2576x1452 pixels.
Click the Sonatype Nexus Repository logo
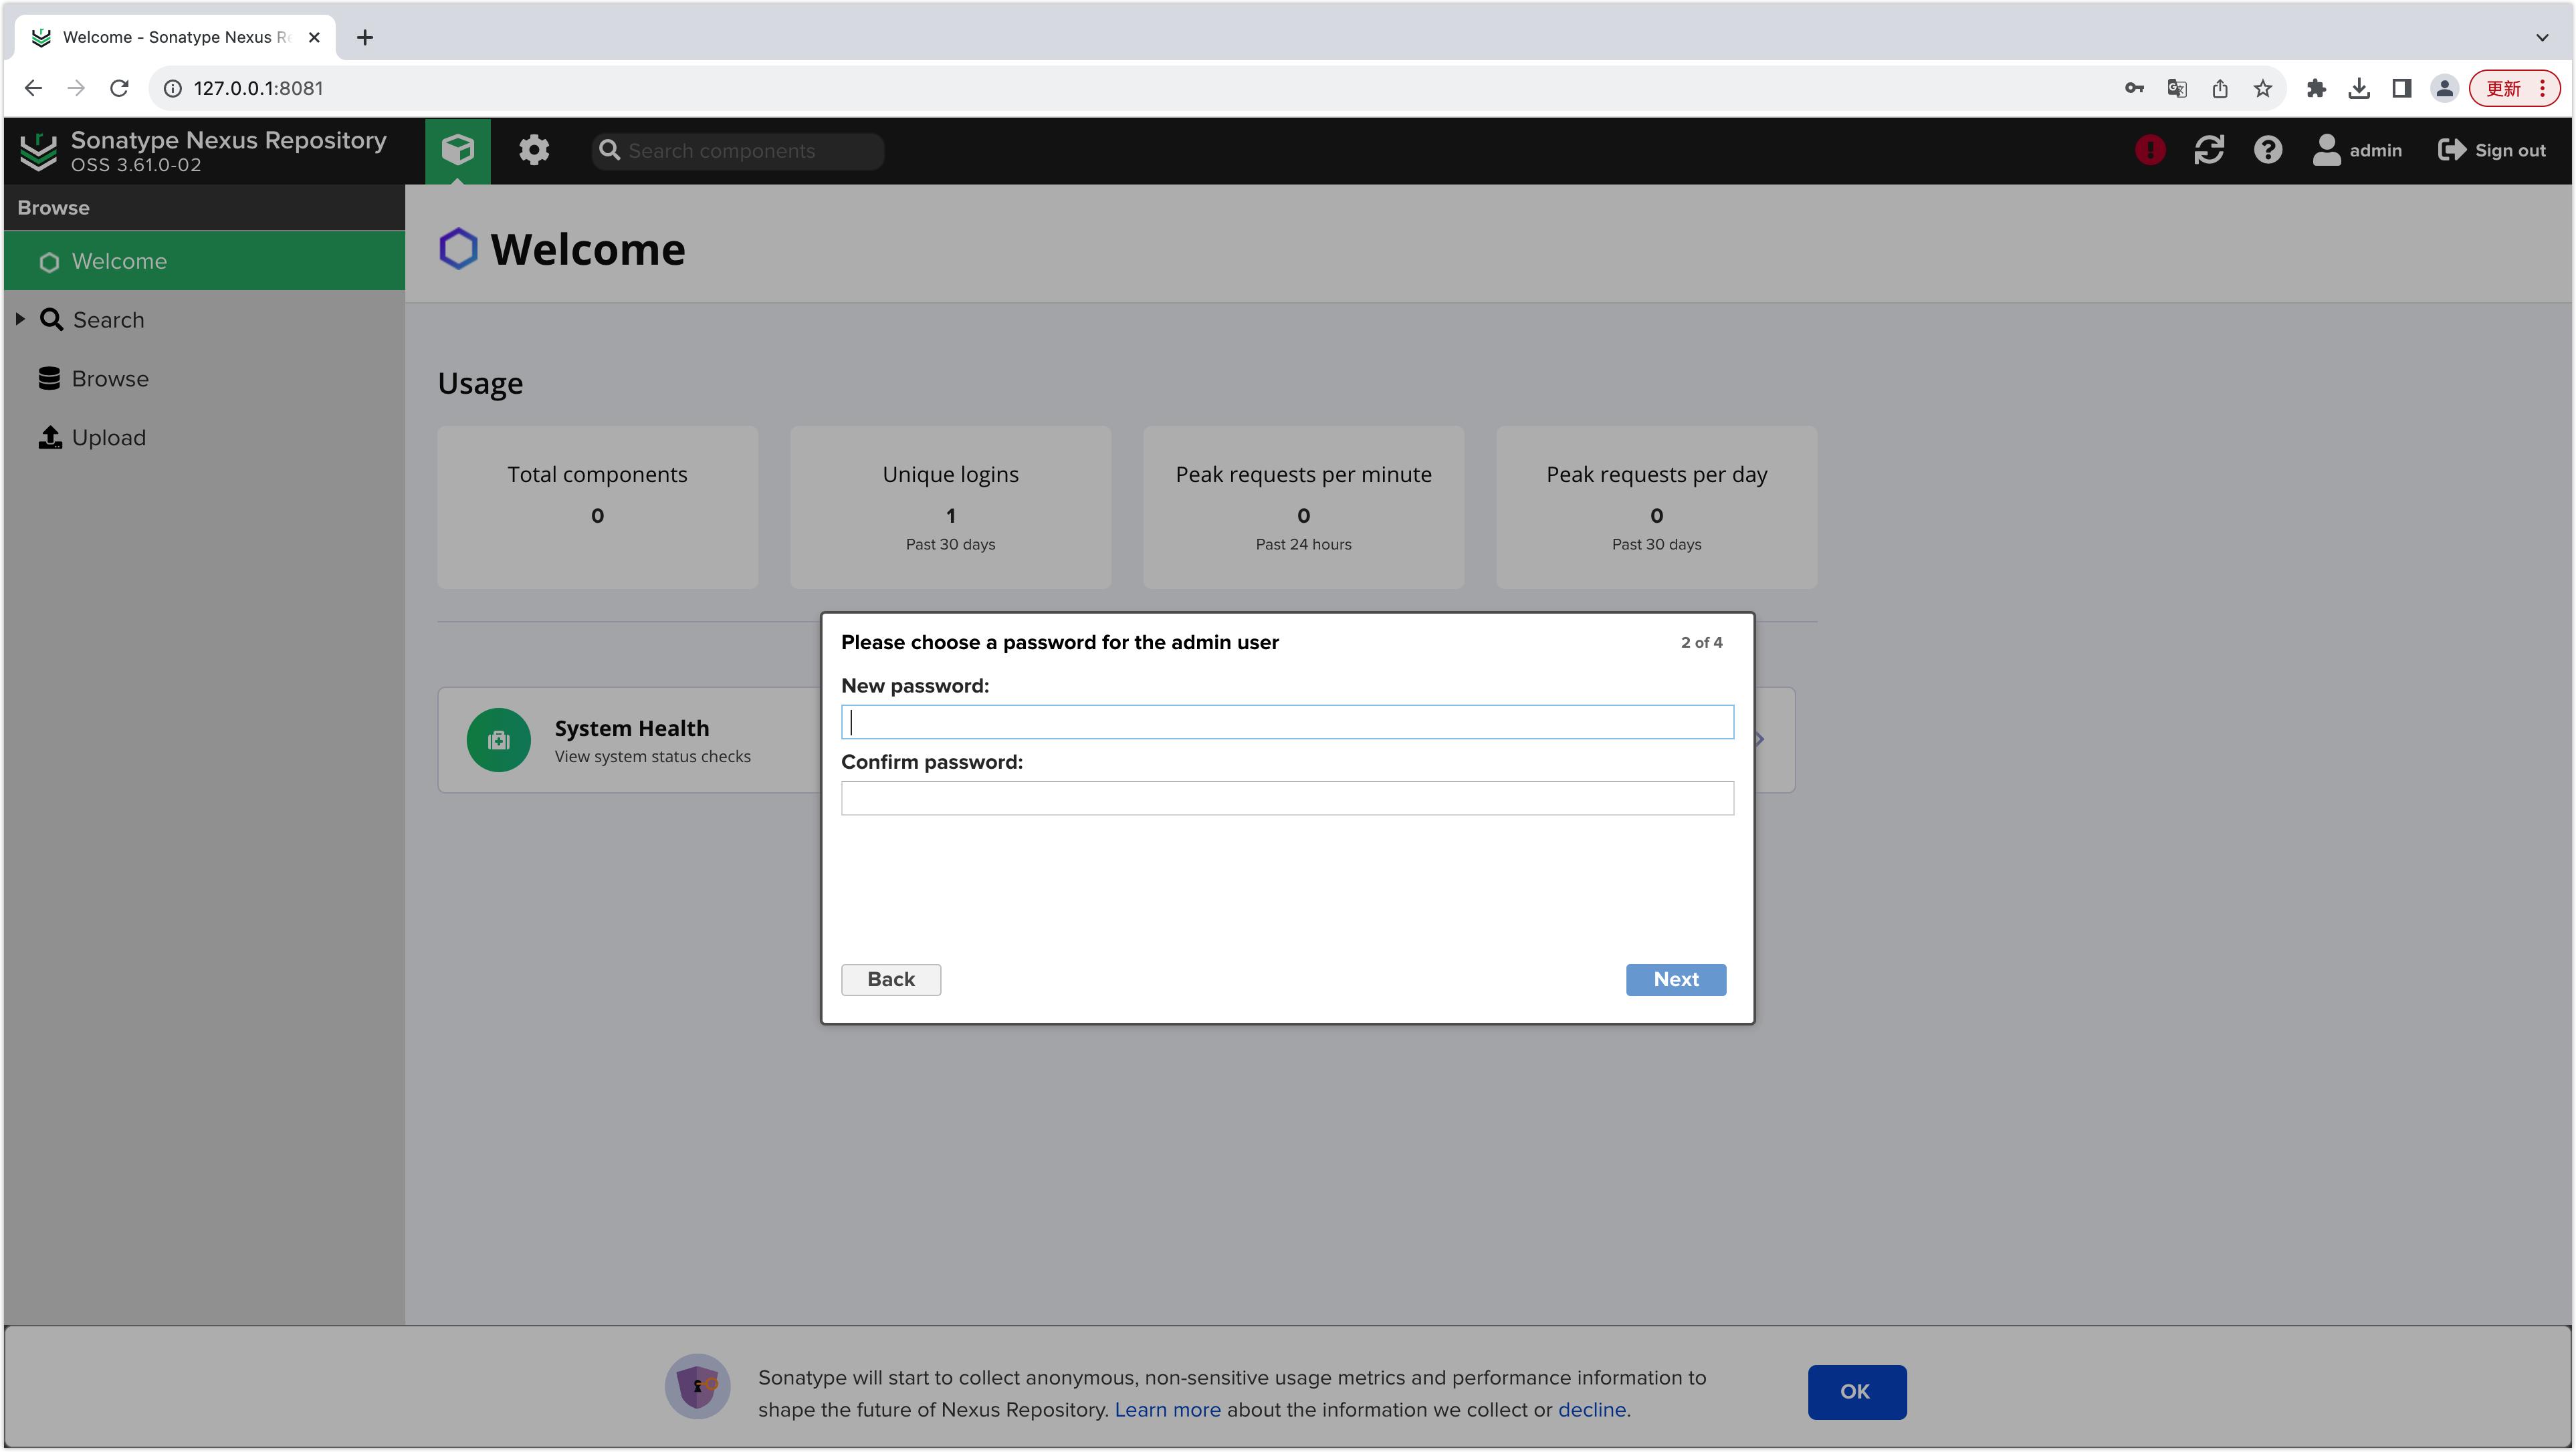pyautogui.click(x=39, y=151)
